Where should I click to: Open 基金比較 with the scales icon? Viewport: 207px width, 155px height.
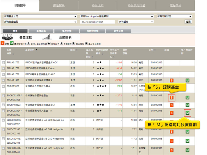7,37
